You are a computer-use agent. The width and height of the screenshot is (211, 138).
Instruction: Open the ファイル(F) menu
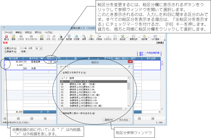pyautogui.click(x=8, y=33)
